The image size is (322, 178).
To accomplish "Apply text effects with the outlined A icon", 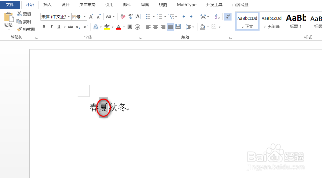I will pyautogui.click(x=96, y=27).
